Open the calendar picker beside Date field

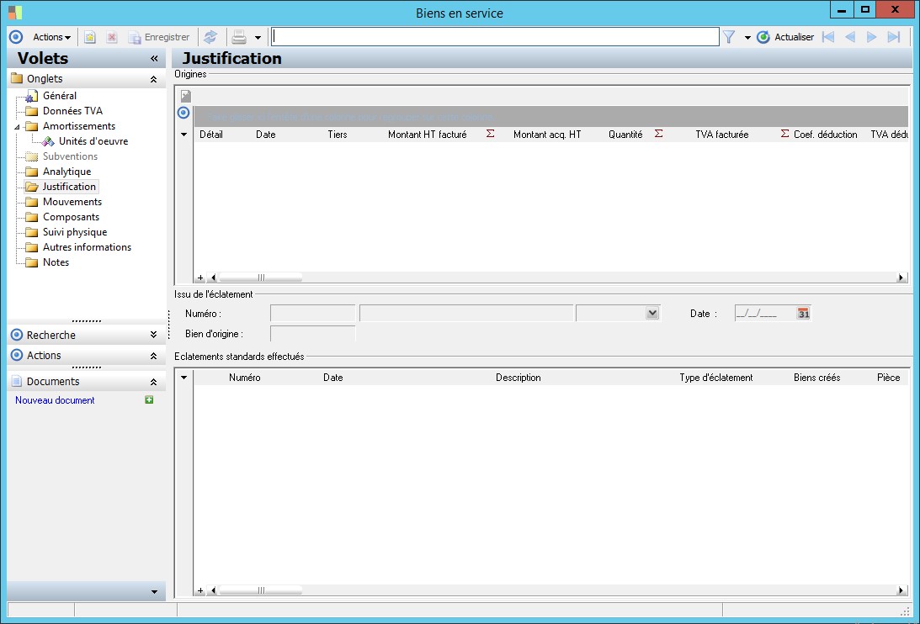pyautogui.click(x=803, y=313)
